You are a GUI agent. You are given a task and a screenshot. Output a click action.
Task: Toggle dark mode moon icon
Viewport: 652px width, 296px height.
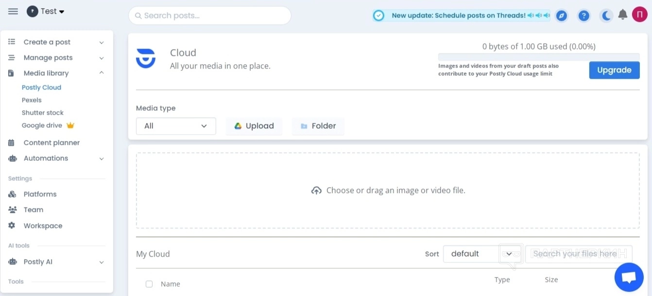click(x=606, y=16)
